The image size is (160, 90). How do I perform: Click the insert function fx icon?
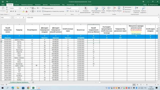23,17
